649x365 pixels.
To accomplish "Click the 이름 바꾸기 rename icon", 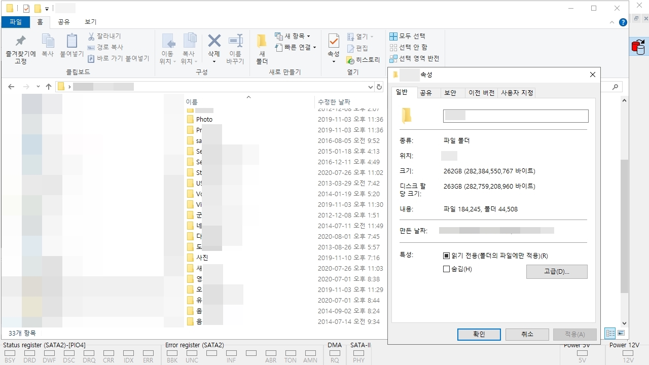I will point(235,41).
